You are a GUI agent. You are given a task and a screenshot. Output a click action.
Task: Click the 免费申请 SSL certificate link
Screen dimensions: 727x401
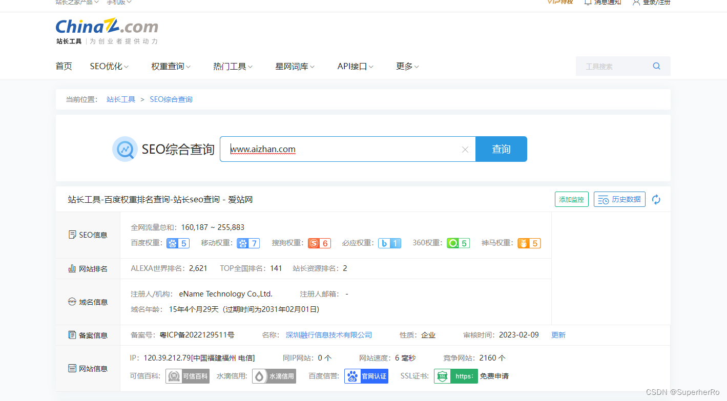[x=494, y=376]
